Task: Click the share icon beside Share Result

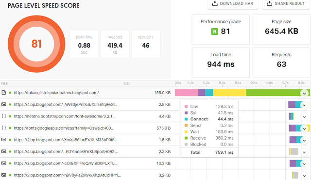Action: pyautogui.click(x=269, y=3)
